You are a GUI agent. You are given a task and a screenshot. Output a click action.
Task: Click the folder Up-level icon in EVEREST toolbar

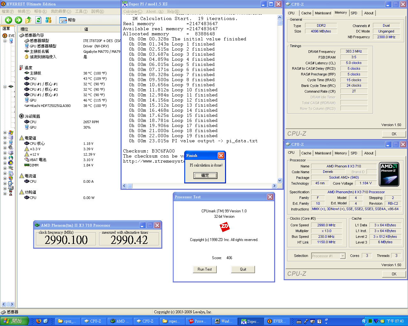pyautogui.click(x=28, y=20)
